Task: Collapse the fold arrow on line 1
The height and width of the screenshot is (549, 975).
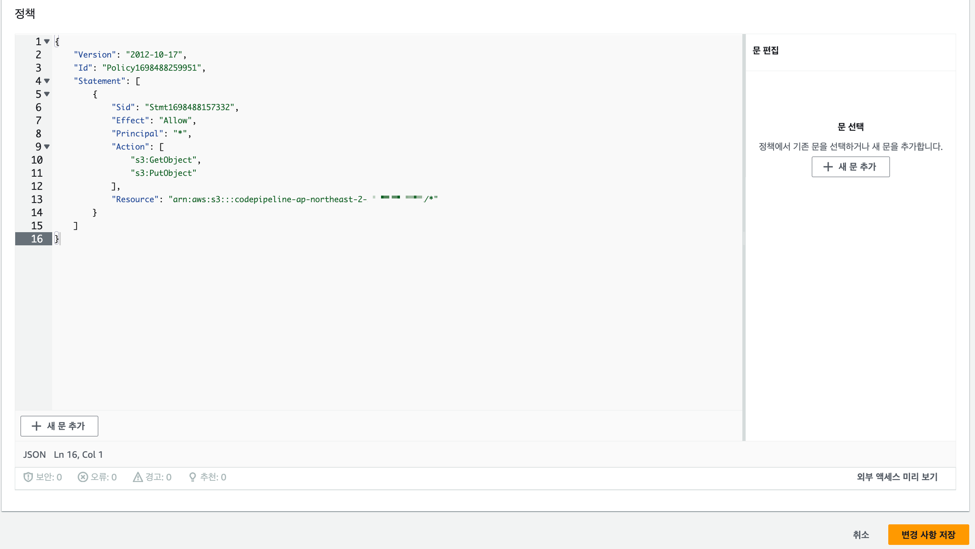Action: (47, 42)
